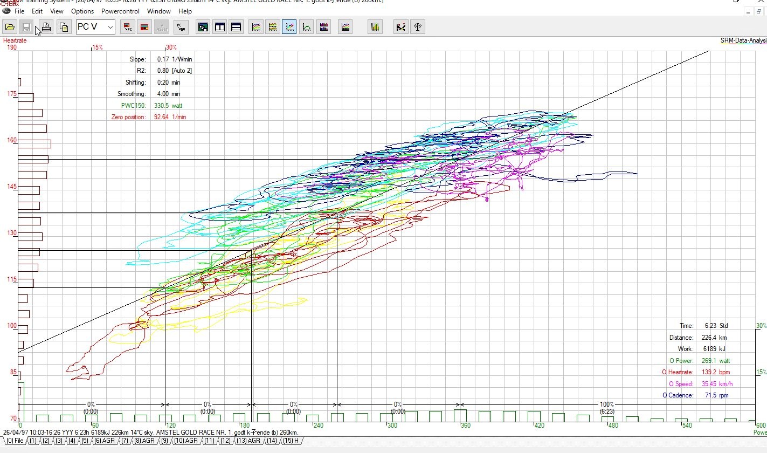Click the average Heartrate 139.2 bpm

pos(716,372)
